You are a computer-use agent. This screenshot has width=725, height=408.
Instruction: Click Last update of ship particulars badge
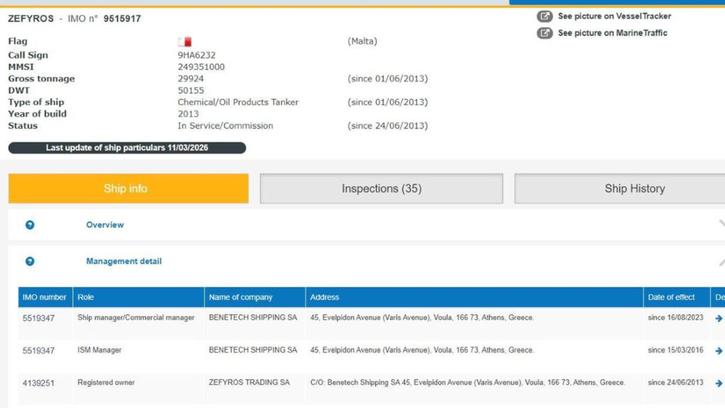click(127, 148)
